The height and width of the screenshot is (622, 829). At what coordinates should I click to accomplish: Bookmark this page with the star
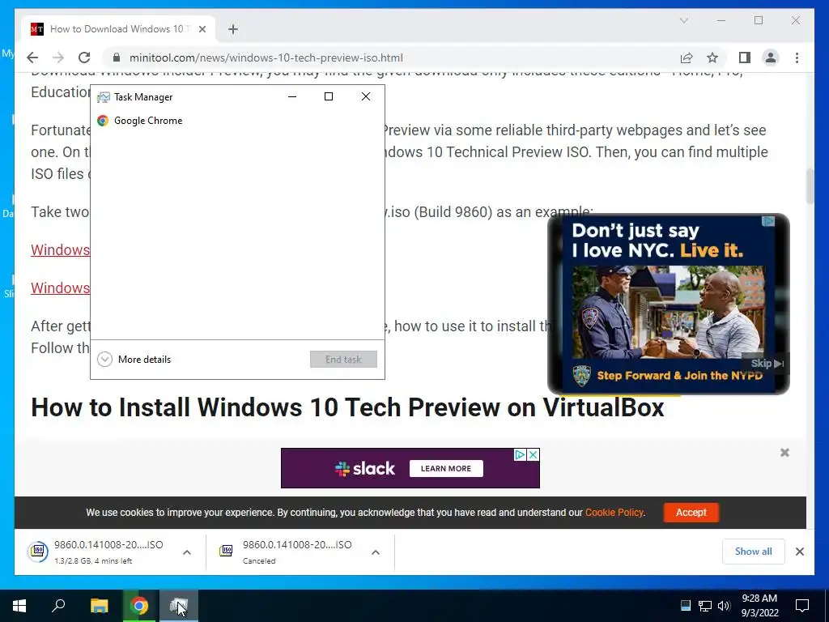tap(712, 58)
